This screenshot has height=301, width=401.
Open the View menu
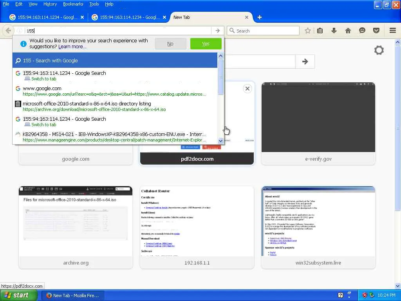tap(33, 4)
